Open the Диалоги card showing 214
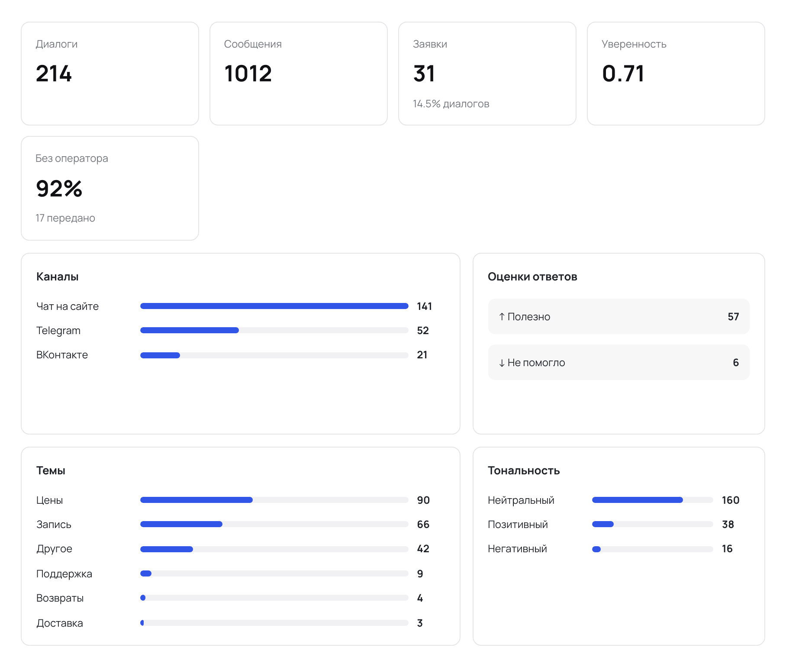This screenshot has height=657, width=786. point(110,74)
